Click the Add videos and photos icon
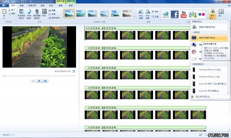231x138 pixels. 22,12
